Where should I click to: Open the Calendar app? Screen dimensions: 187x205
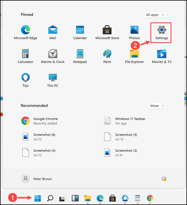coord(80,32)
